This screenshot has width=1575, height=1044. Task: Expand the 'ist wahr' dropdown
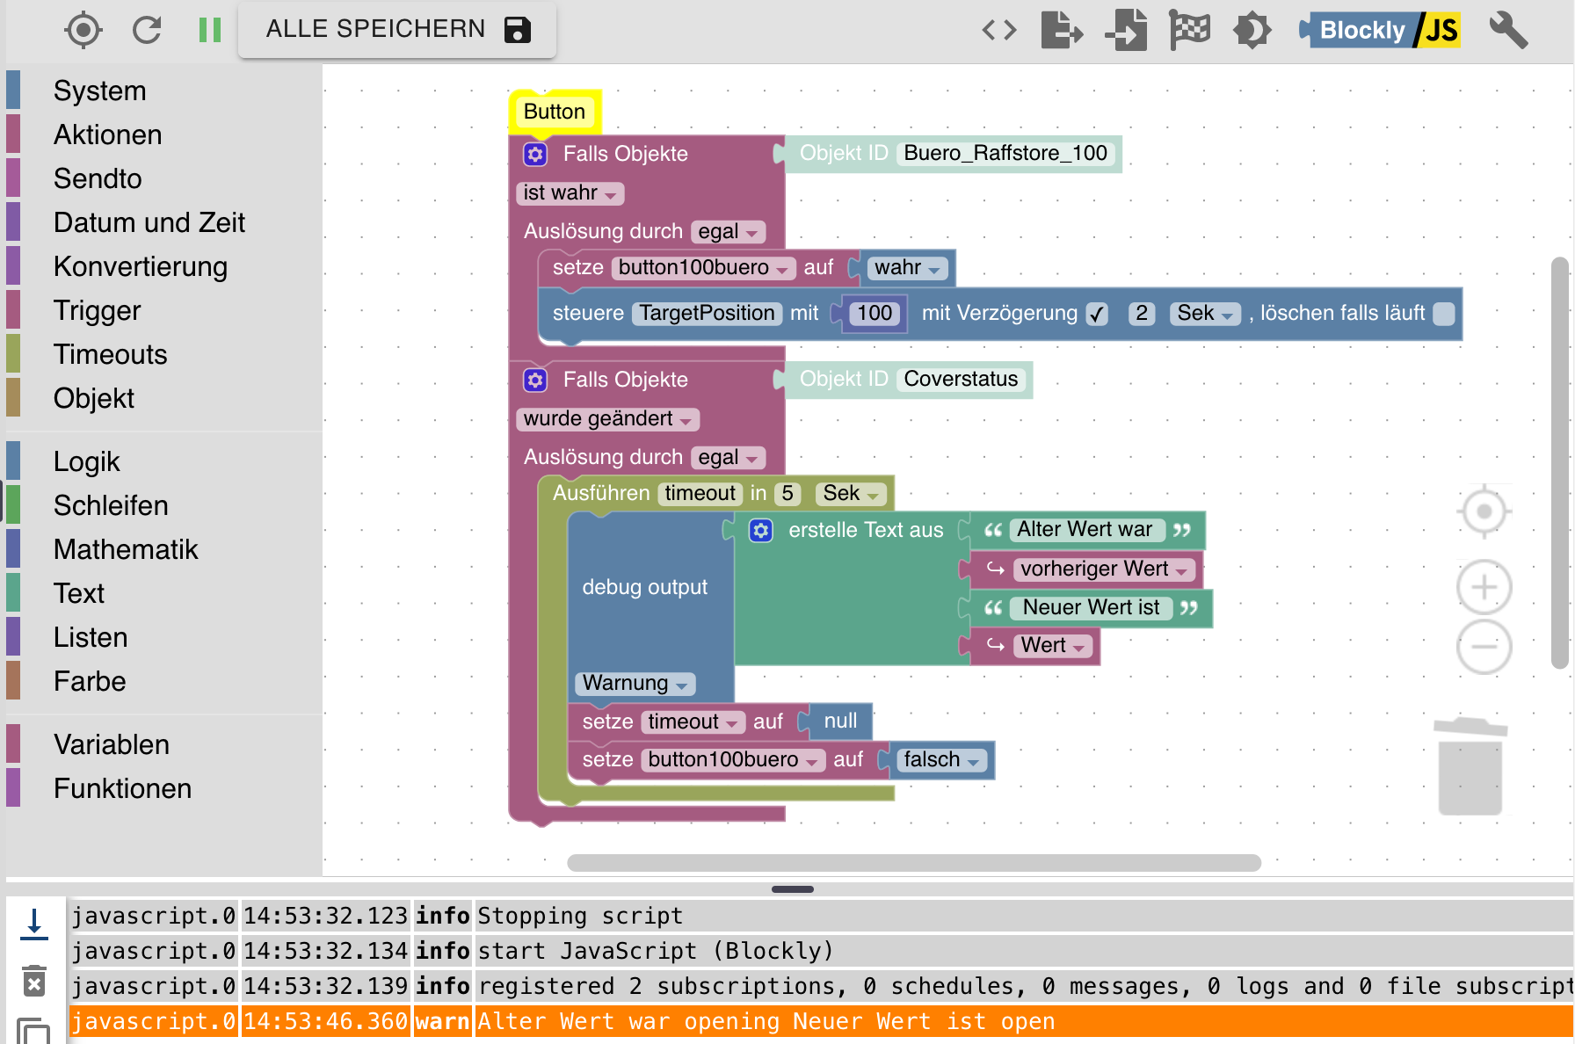[570, 193]
